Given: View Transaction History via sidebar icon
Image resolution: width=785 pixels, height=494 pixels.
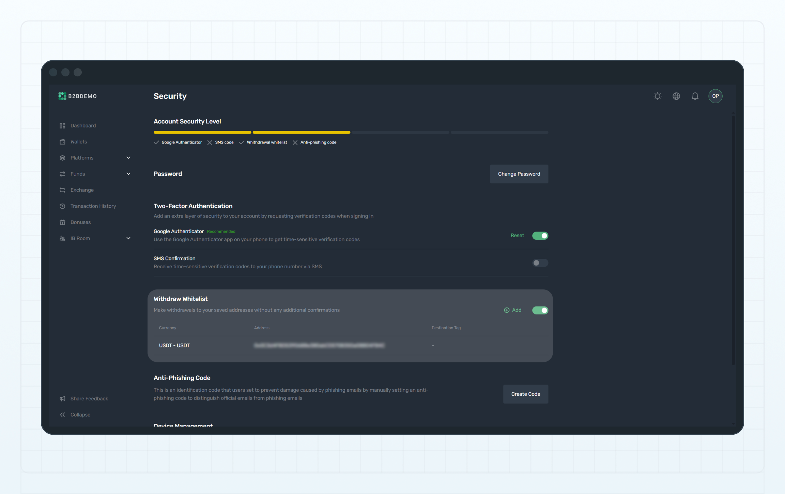Looking at the screenshot, I should pyautogui.click(x=62, y=206).
